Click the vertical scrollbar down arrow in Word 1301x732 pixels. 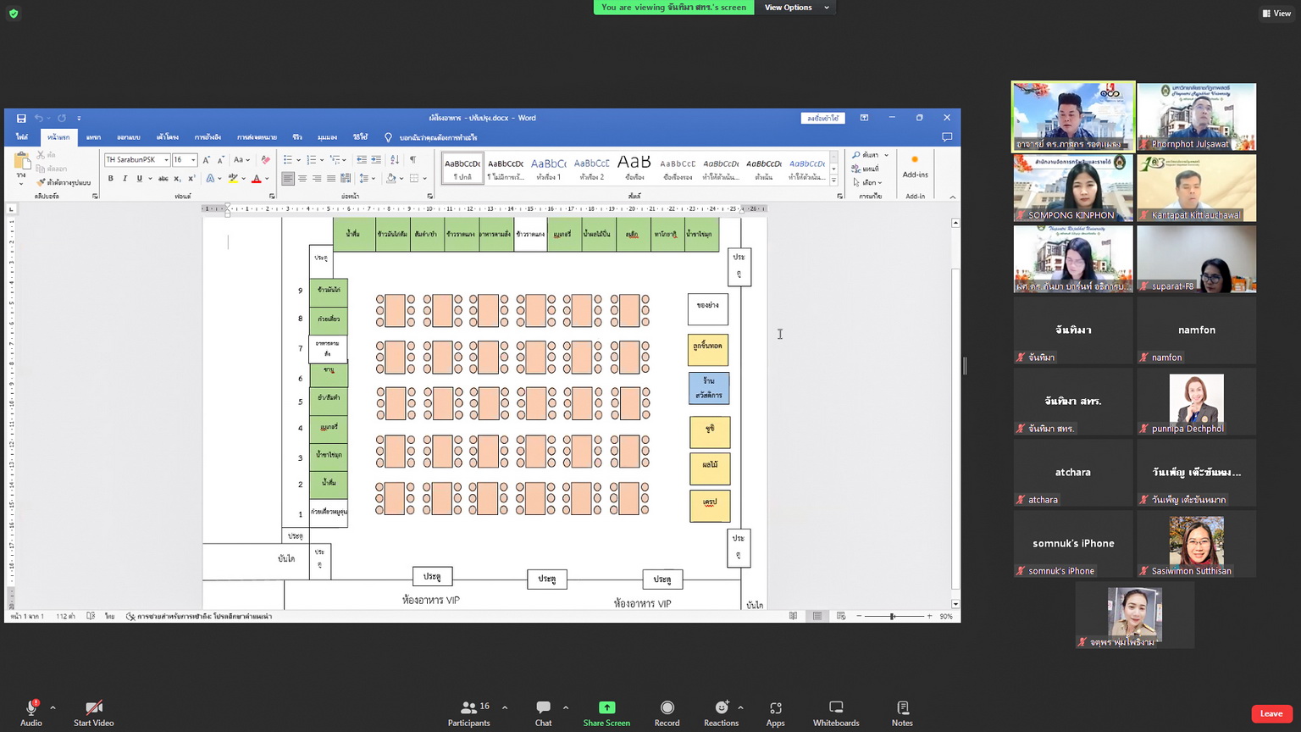tap(955, 604)
